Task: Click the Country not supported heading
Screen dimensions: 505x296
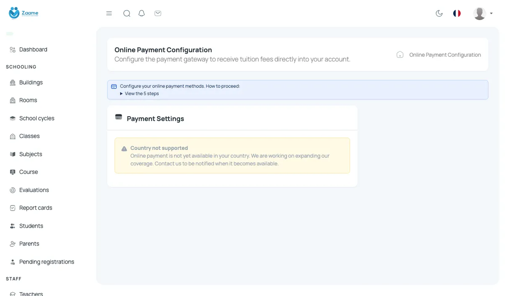Action: click(x=159, y=148)
